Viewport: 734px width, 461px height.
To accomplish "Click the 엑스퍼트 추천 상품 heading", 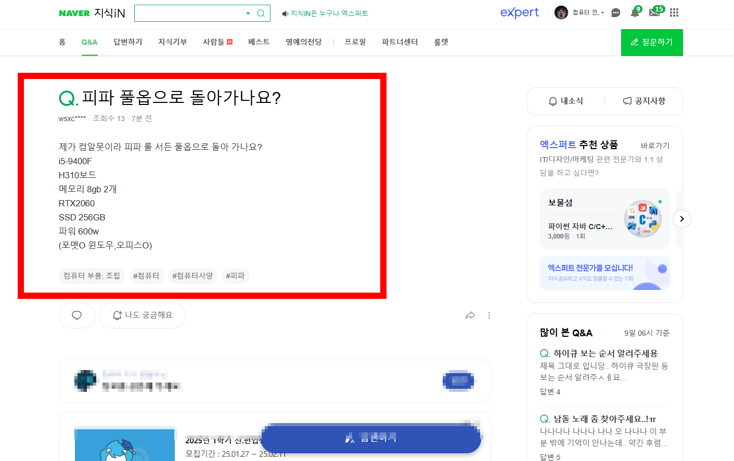I will (x=579, y=145).
